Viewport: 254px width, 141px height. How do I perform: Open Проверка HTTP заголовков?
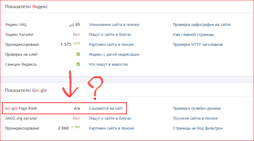coord(197,45)
